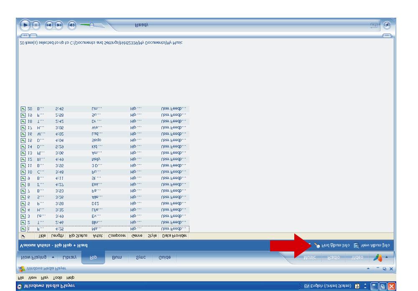Uncheck track 18 checkbox

click(23, 121)
